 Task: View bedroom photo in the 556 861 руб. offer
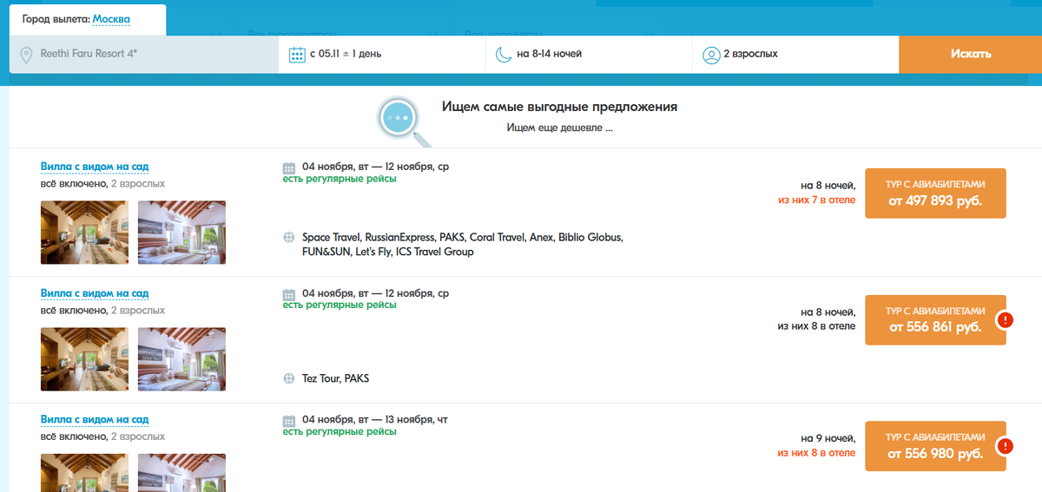(181, 359)
